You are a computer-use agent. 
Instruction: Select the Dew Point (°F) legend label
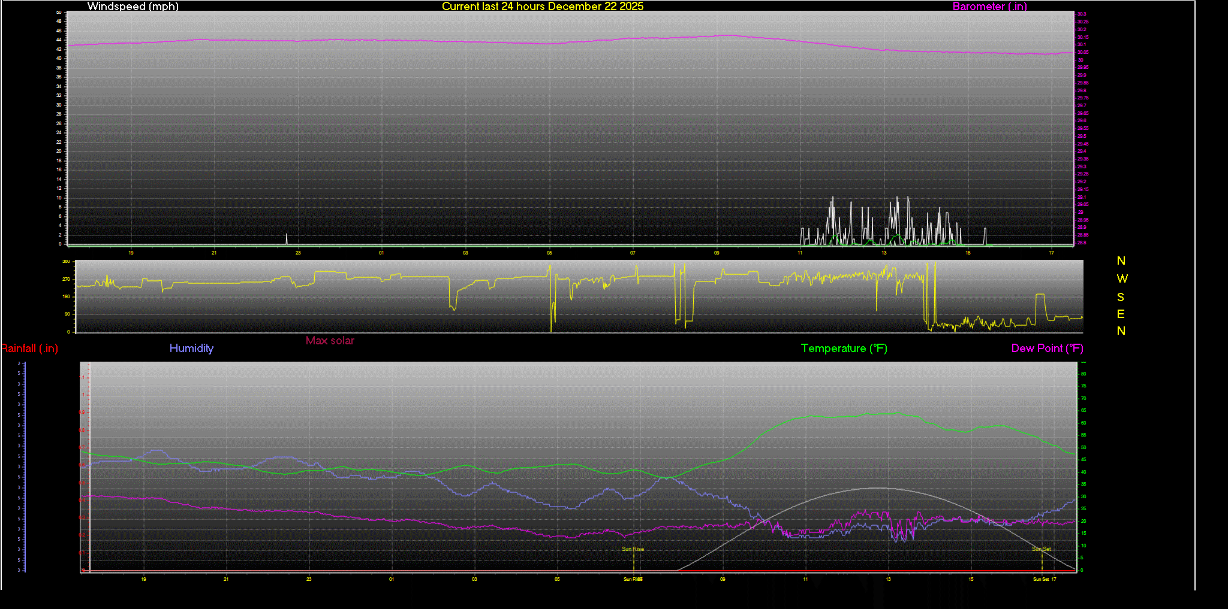(1047, 349)
